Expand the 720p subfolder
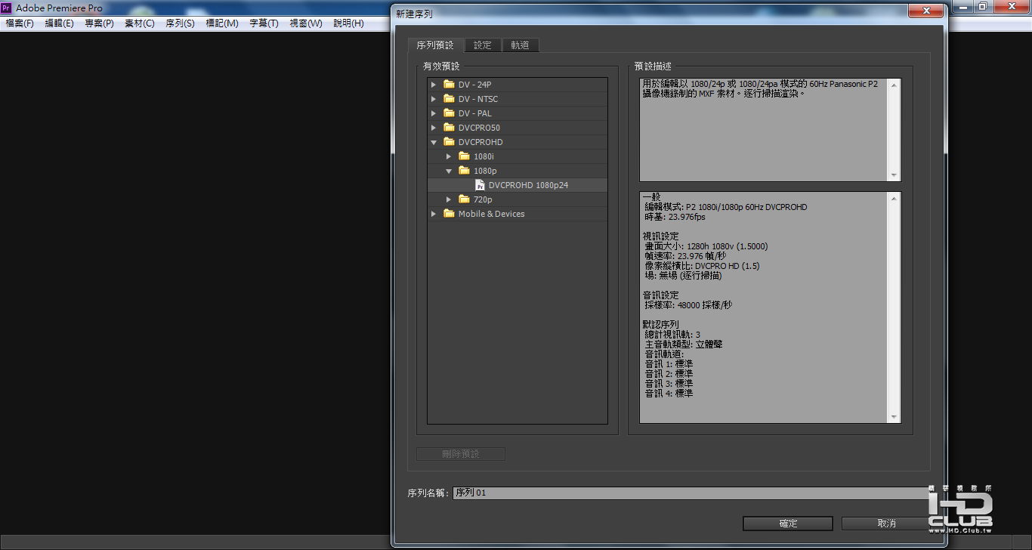 449,199
